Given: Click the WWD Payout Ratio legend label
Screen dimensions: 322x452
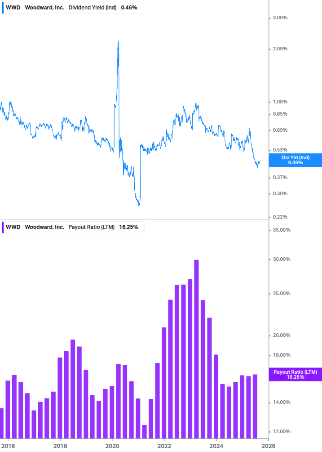Looking at the screenshot, I should click(x=73, y=227).
